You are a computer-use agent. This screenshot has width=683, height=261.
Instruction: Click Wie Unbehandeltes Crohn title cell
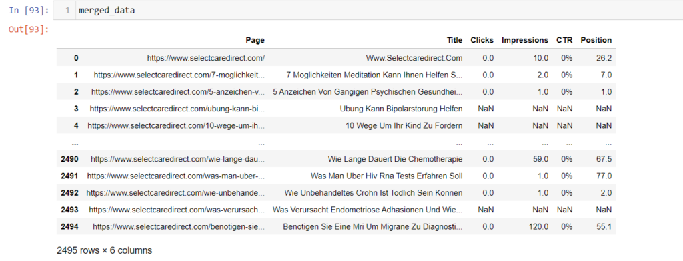click(x=374, y=192)
